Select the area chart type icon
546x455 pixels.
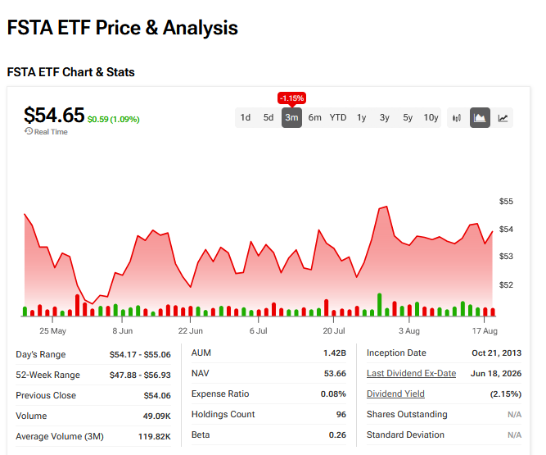tap(480, 118)
